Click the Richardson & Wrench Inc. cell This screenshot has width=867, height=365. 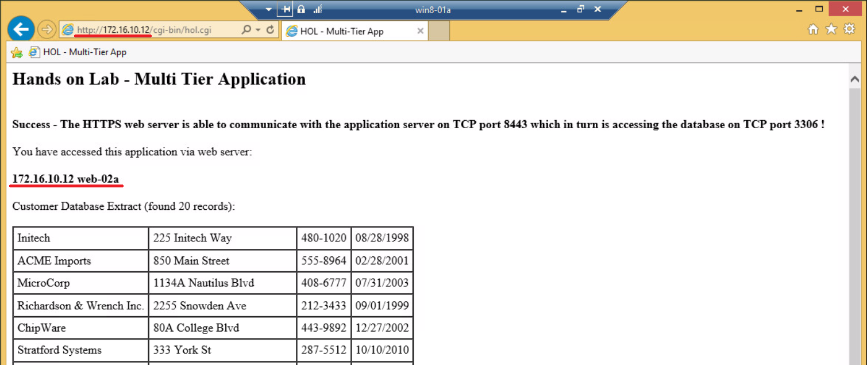(81, 306)
